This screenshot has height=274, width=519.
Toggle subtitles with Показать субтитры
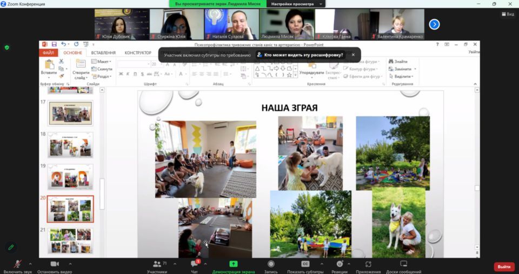305,264
